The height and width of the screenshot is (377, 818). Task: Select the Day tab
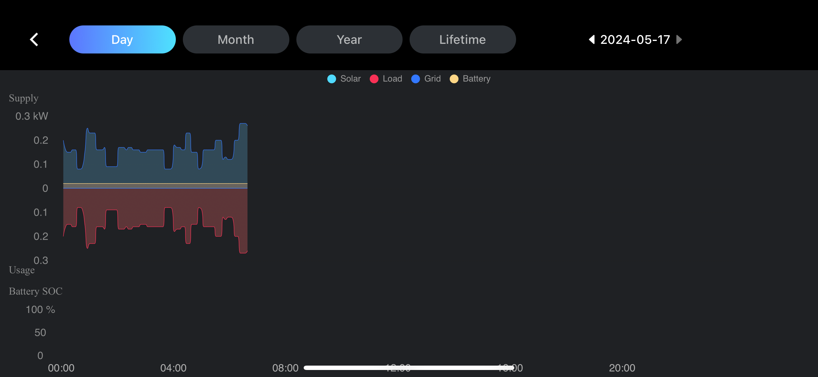point(122,40)
